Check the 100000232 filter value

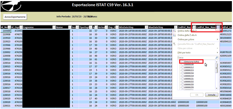[182, 82]
